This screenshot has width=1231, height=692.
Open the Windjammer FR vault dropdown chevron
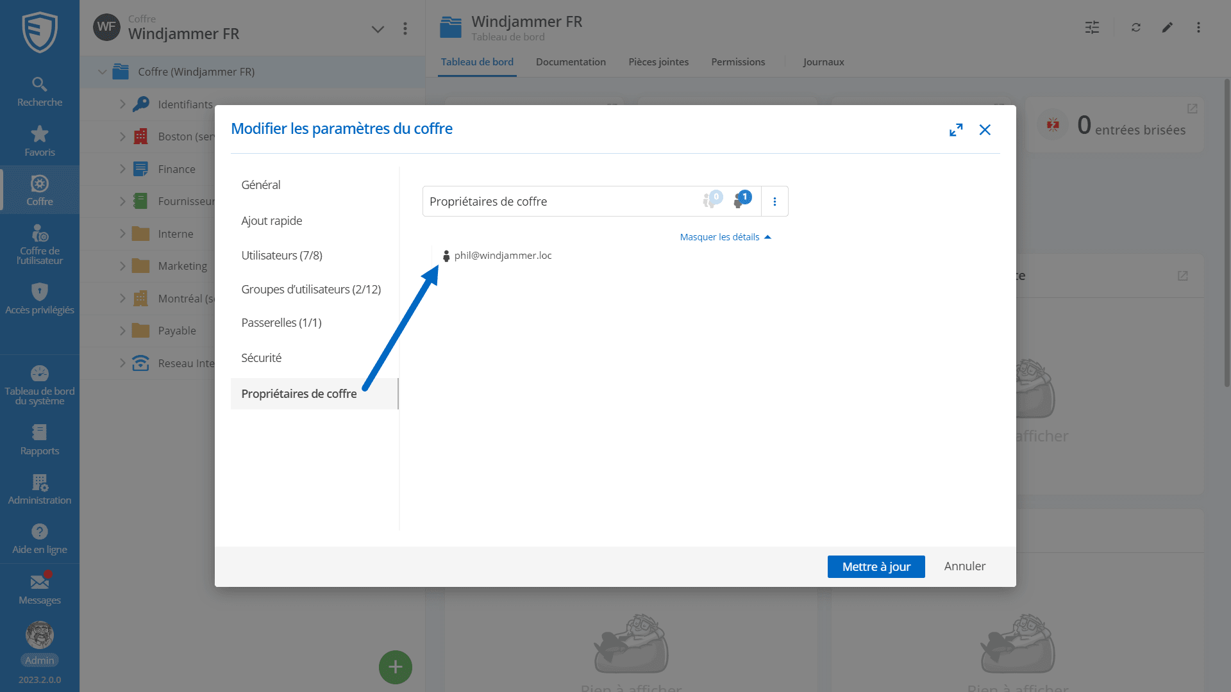point(378,29)
